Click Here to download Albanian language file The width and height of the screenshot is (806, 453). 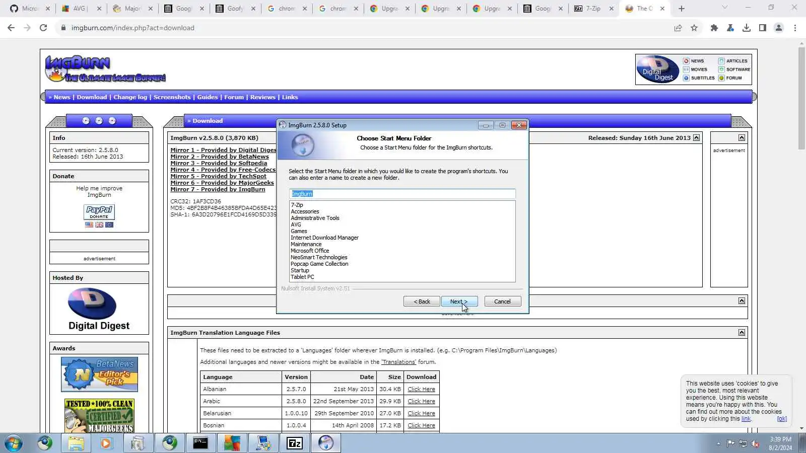(421, 389)
